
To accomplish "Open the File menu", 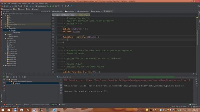I will (x=2, y=3).
